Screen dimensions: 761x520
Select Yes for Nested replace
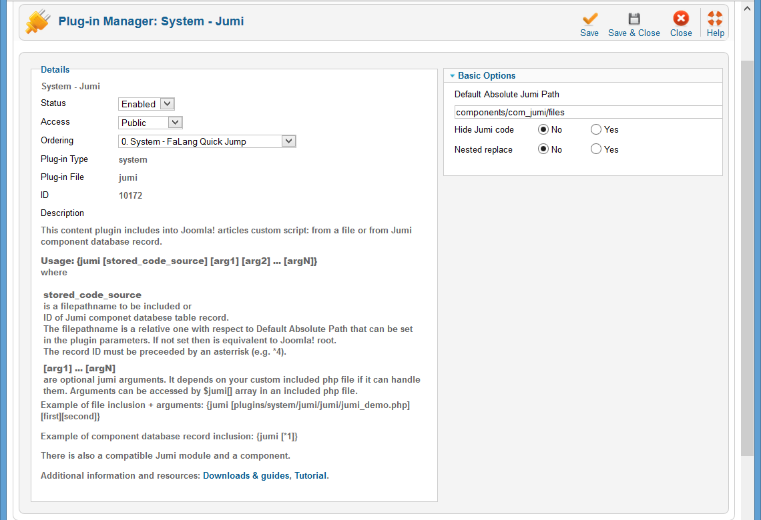[x=596, y=149]
